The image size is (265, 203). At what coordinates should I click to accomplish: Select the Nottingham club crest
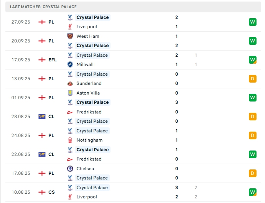(x=70, y=140)
